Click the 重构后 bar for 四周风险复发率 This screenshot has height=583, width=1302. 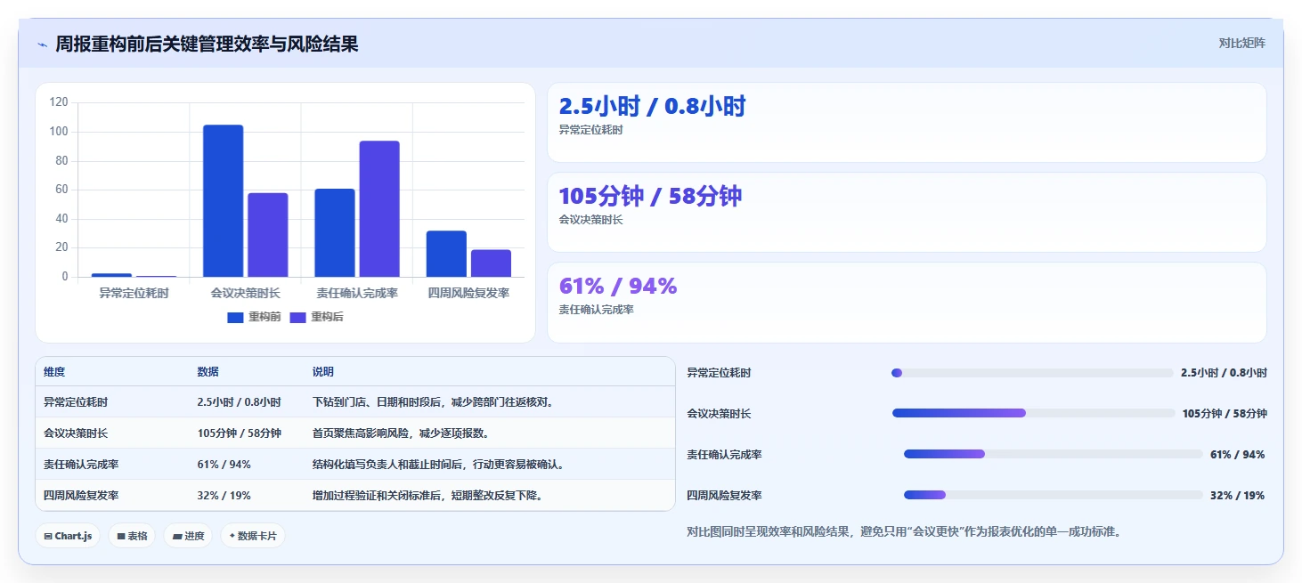coord(491,263)
